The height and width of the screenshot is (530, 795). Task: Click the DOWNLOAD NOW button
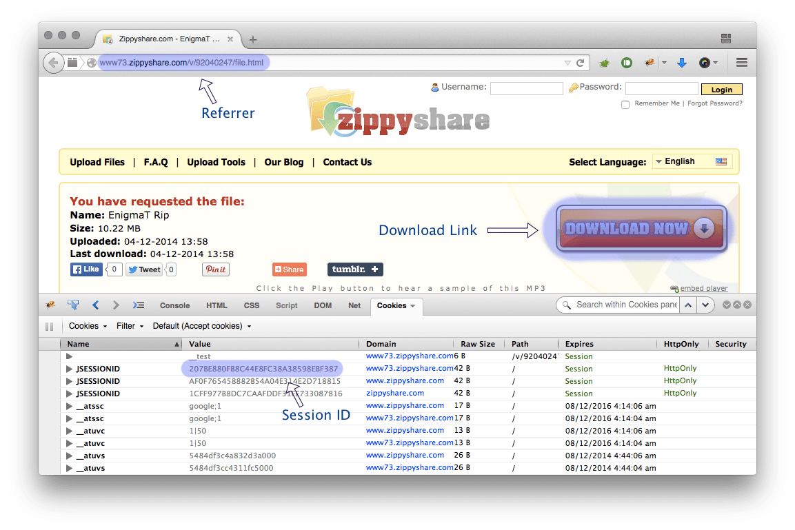tap(641, 229)
